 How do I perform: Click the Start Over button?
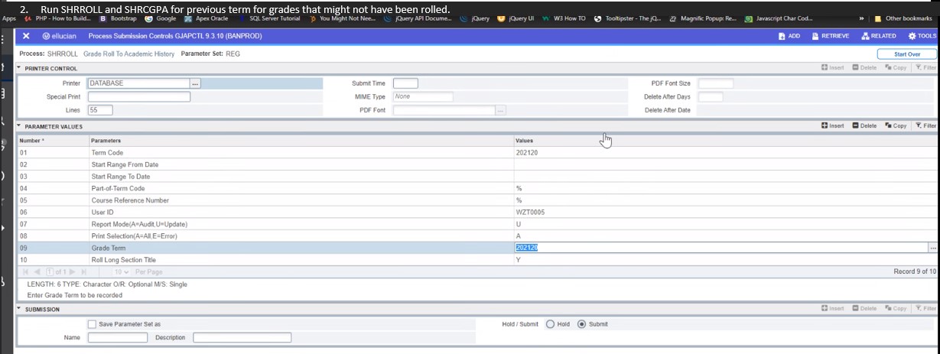(906, 54)
